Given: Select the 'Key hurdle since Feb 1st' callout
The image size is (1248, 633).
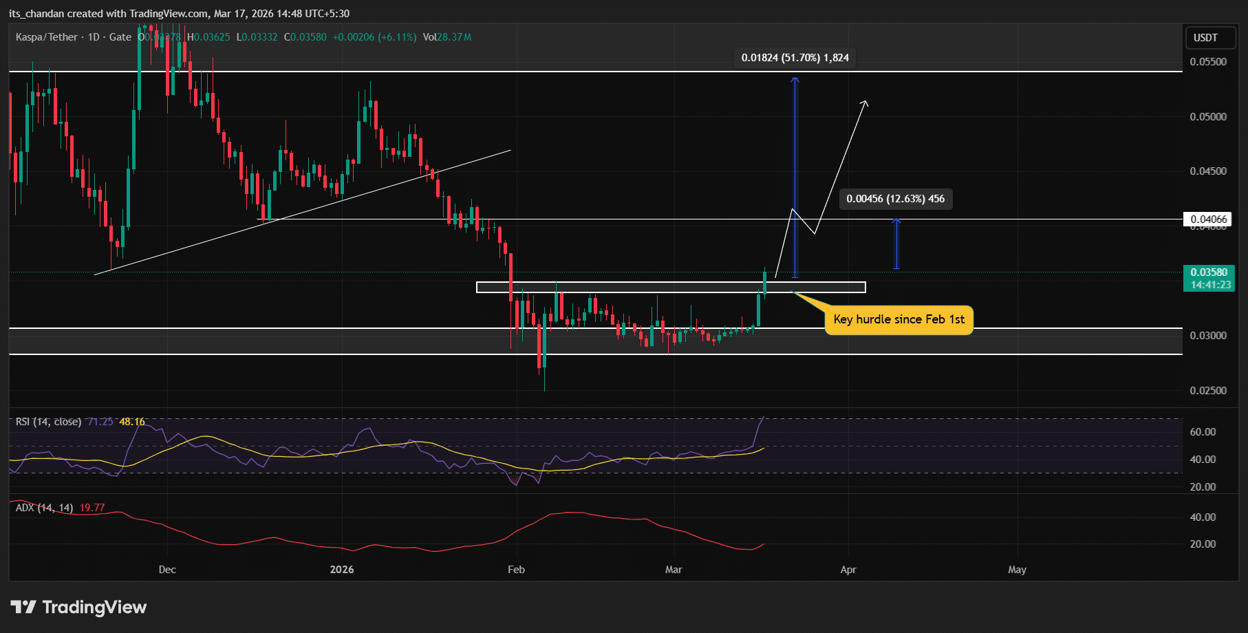Looking at the screenshot, I should [x=899, y=320].
